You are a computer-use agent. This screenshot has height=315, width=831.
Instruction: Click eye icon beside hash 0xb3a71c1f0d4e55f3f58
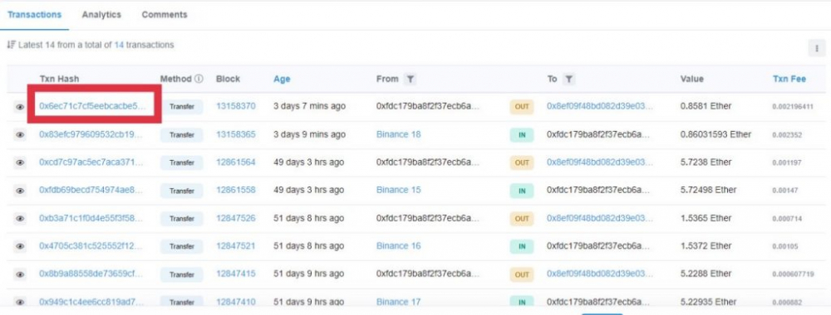20,218
